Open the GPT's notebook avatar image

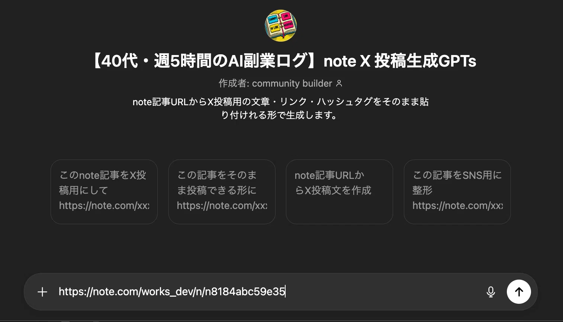pyautogui.click(x=281, y=26)
